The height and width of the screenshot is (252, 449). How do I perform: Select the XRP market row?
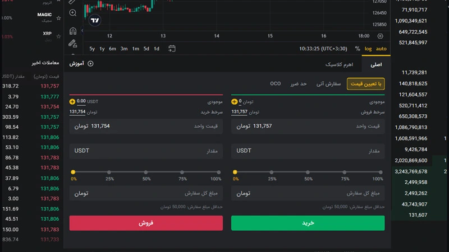(31, 36)
